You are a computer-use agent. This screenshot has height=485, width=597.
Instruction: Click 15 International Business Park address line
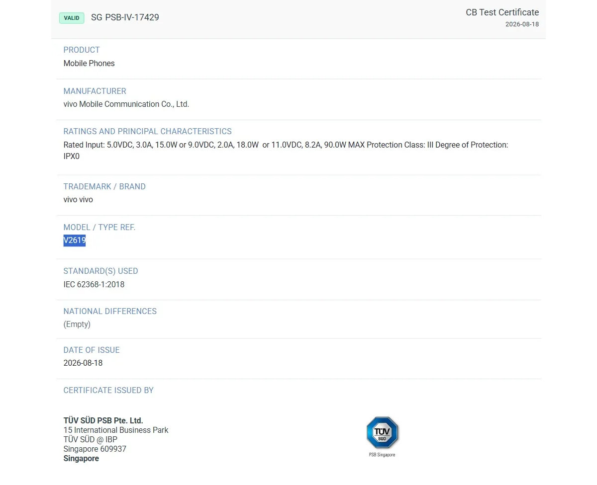(x=116, y=430)
